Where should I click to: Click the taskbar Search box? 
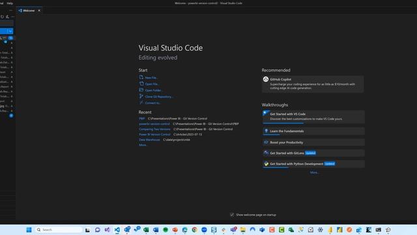(x=59, y=230)
